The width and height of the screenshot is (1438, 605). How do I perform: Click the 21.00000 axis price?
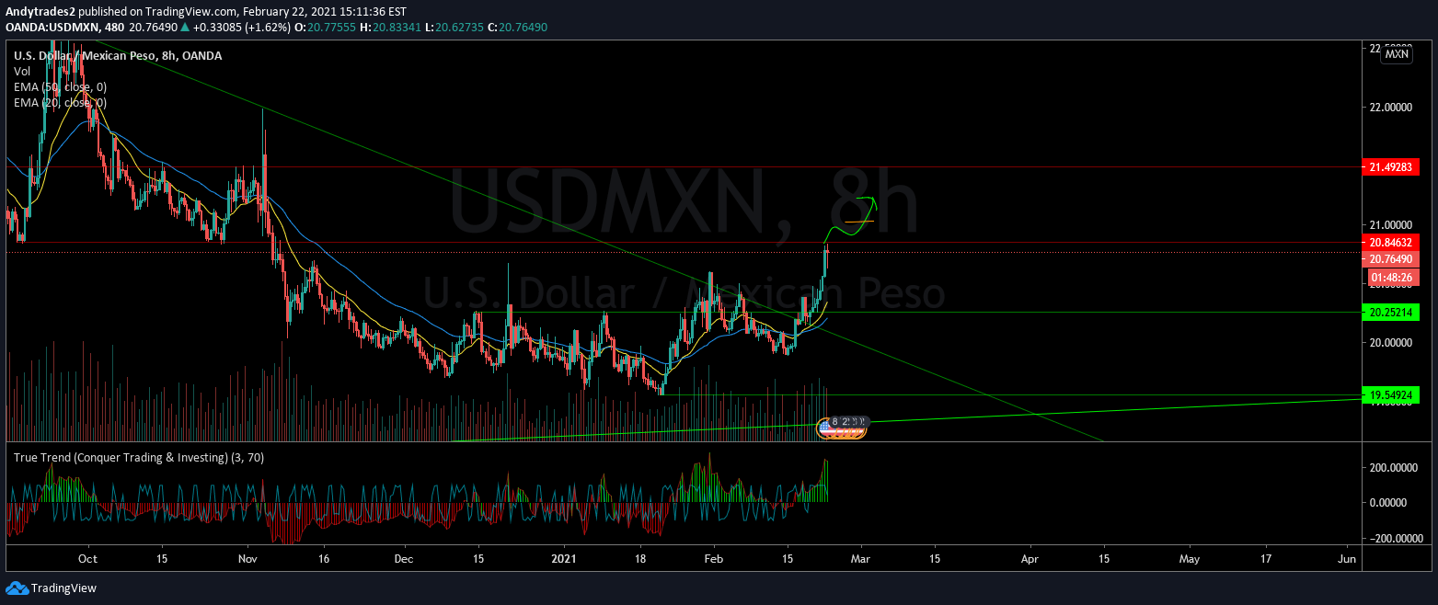[1390, 225]
